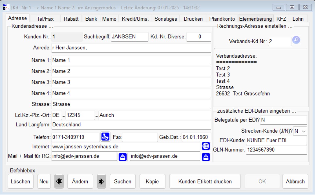The width and height of the screenshot is (315, 195).
Task: Go to previous customer with left arrow
Action: coord(59,181)
